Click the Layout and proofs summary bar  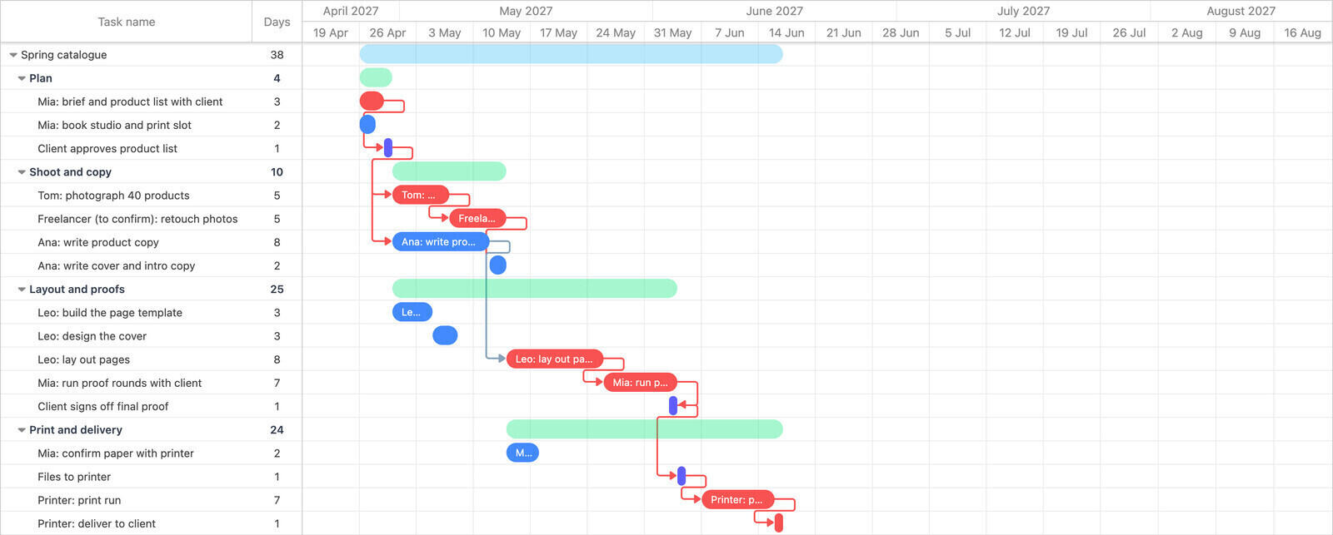pos(535,289)
